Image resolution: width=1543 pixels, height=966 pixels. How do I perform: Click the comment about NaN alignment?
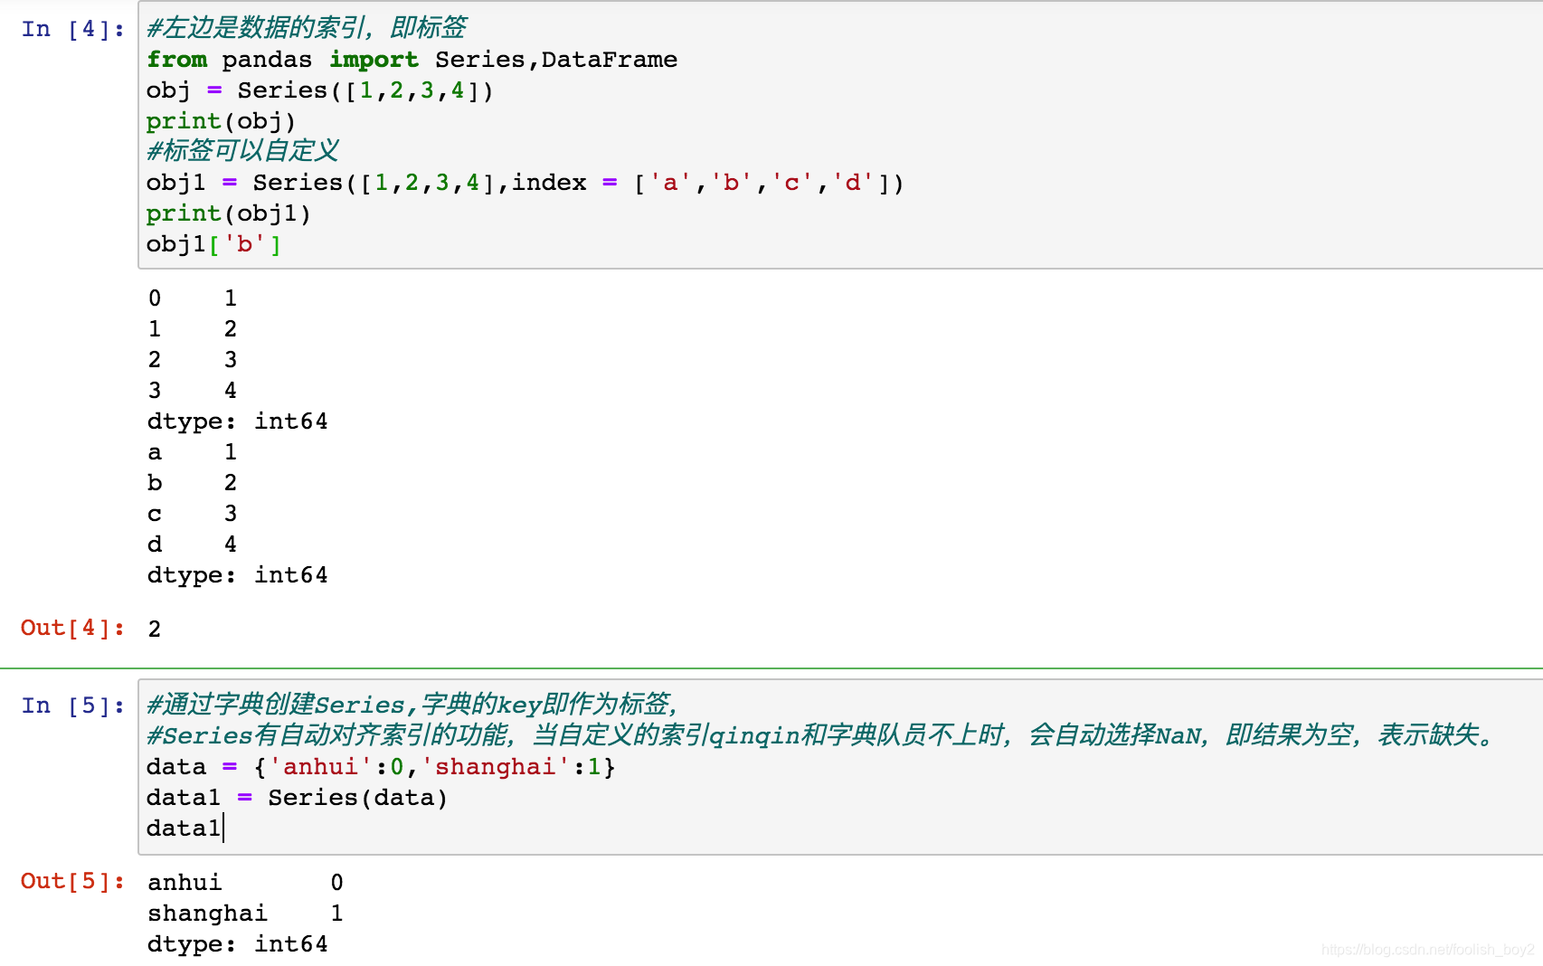click(x=821, y=735)
